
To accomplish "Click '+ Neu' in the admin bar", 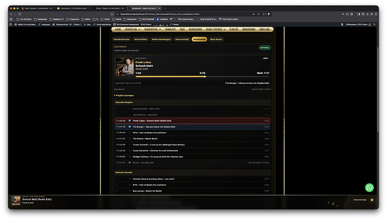I will 87,25.
